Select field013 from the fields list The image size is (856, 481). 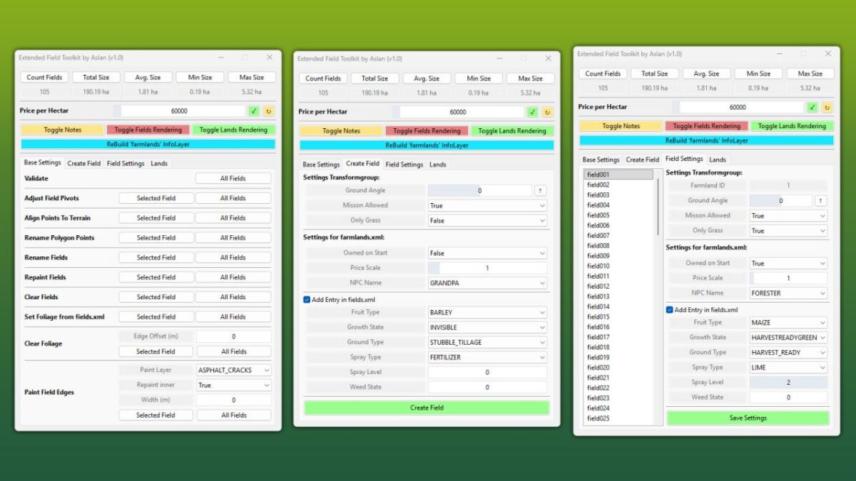(x=599, y=296)
